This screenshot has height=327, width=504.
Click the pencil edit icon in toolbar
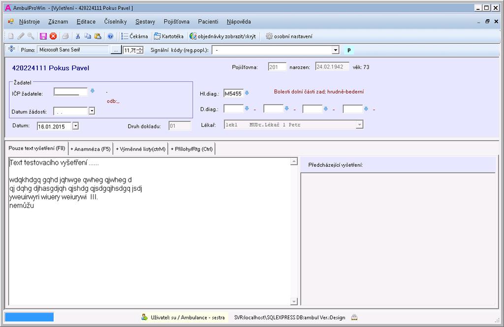21,36
